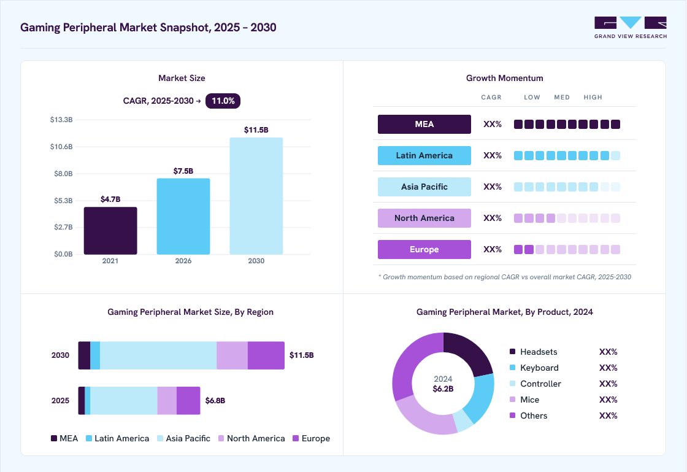Click the XX% value in MEA row
Viewport: 687px width, 472px height.
(x=493, y=125)
